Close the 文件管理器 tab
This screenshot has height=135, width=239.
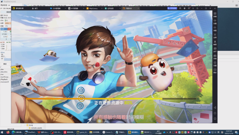65,8
